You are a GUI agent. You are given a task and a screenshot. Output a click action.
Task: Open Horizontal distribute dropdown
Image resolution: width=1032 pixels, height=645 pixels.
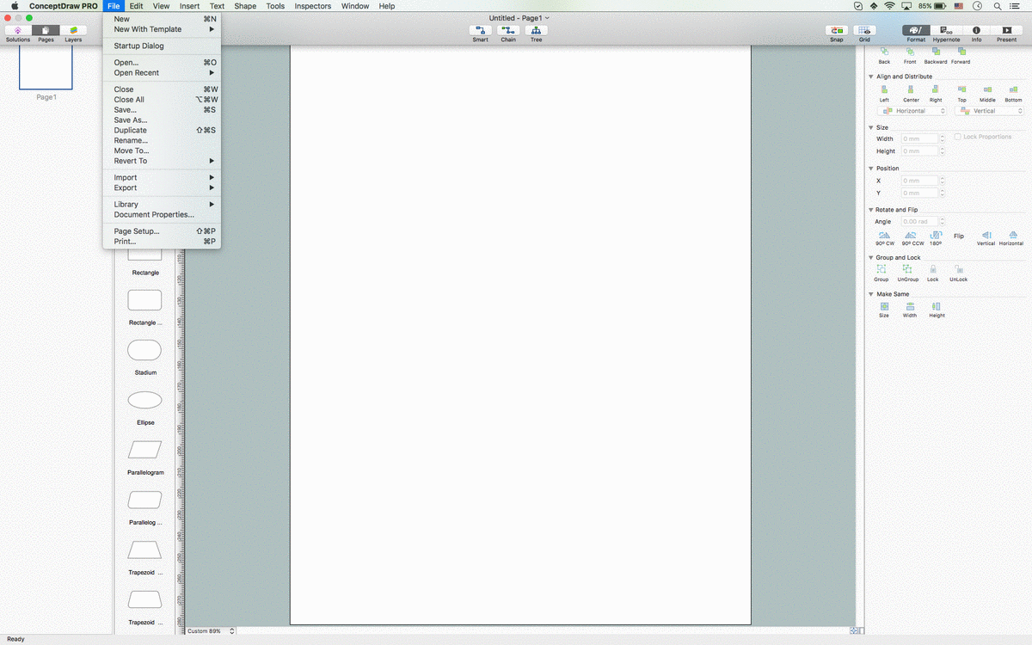(912, 111)
